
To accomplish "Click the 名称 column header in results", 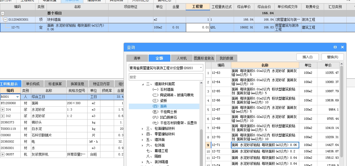I will [265, 65].
